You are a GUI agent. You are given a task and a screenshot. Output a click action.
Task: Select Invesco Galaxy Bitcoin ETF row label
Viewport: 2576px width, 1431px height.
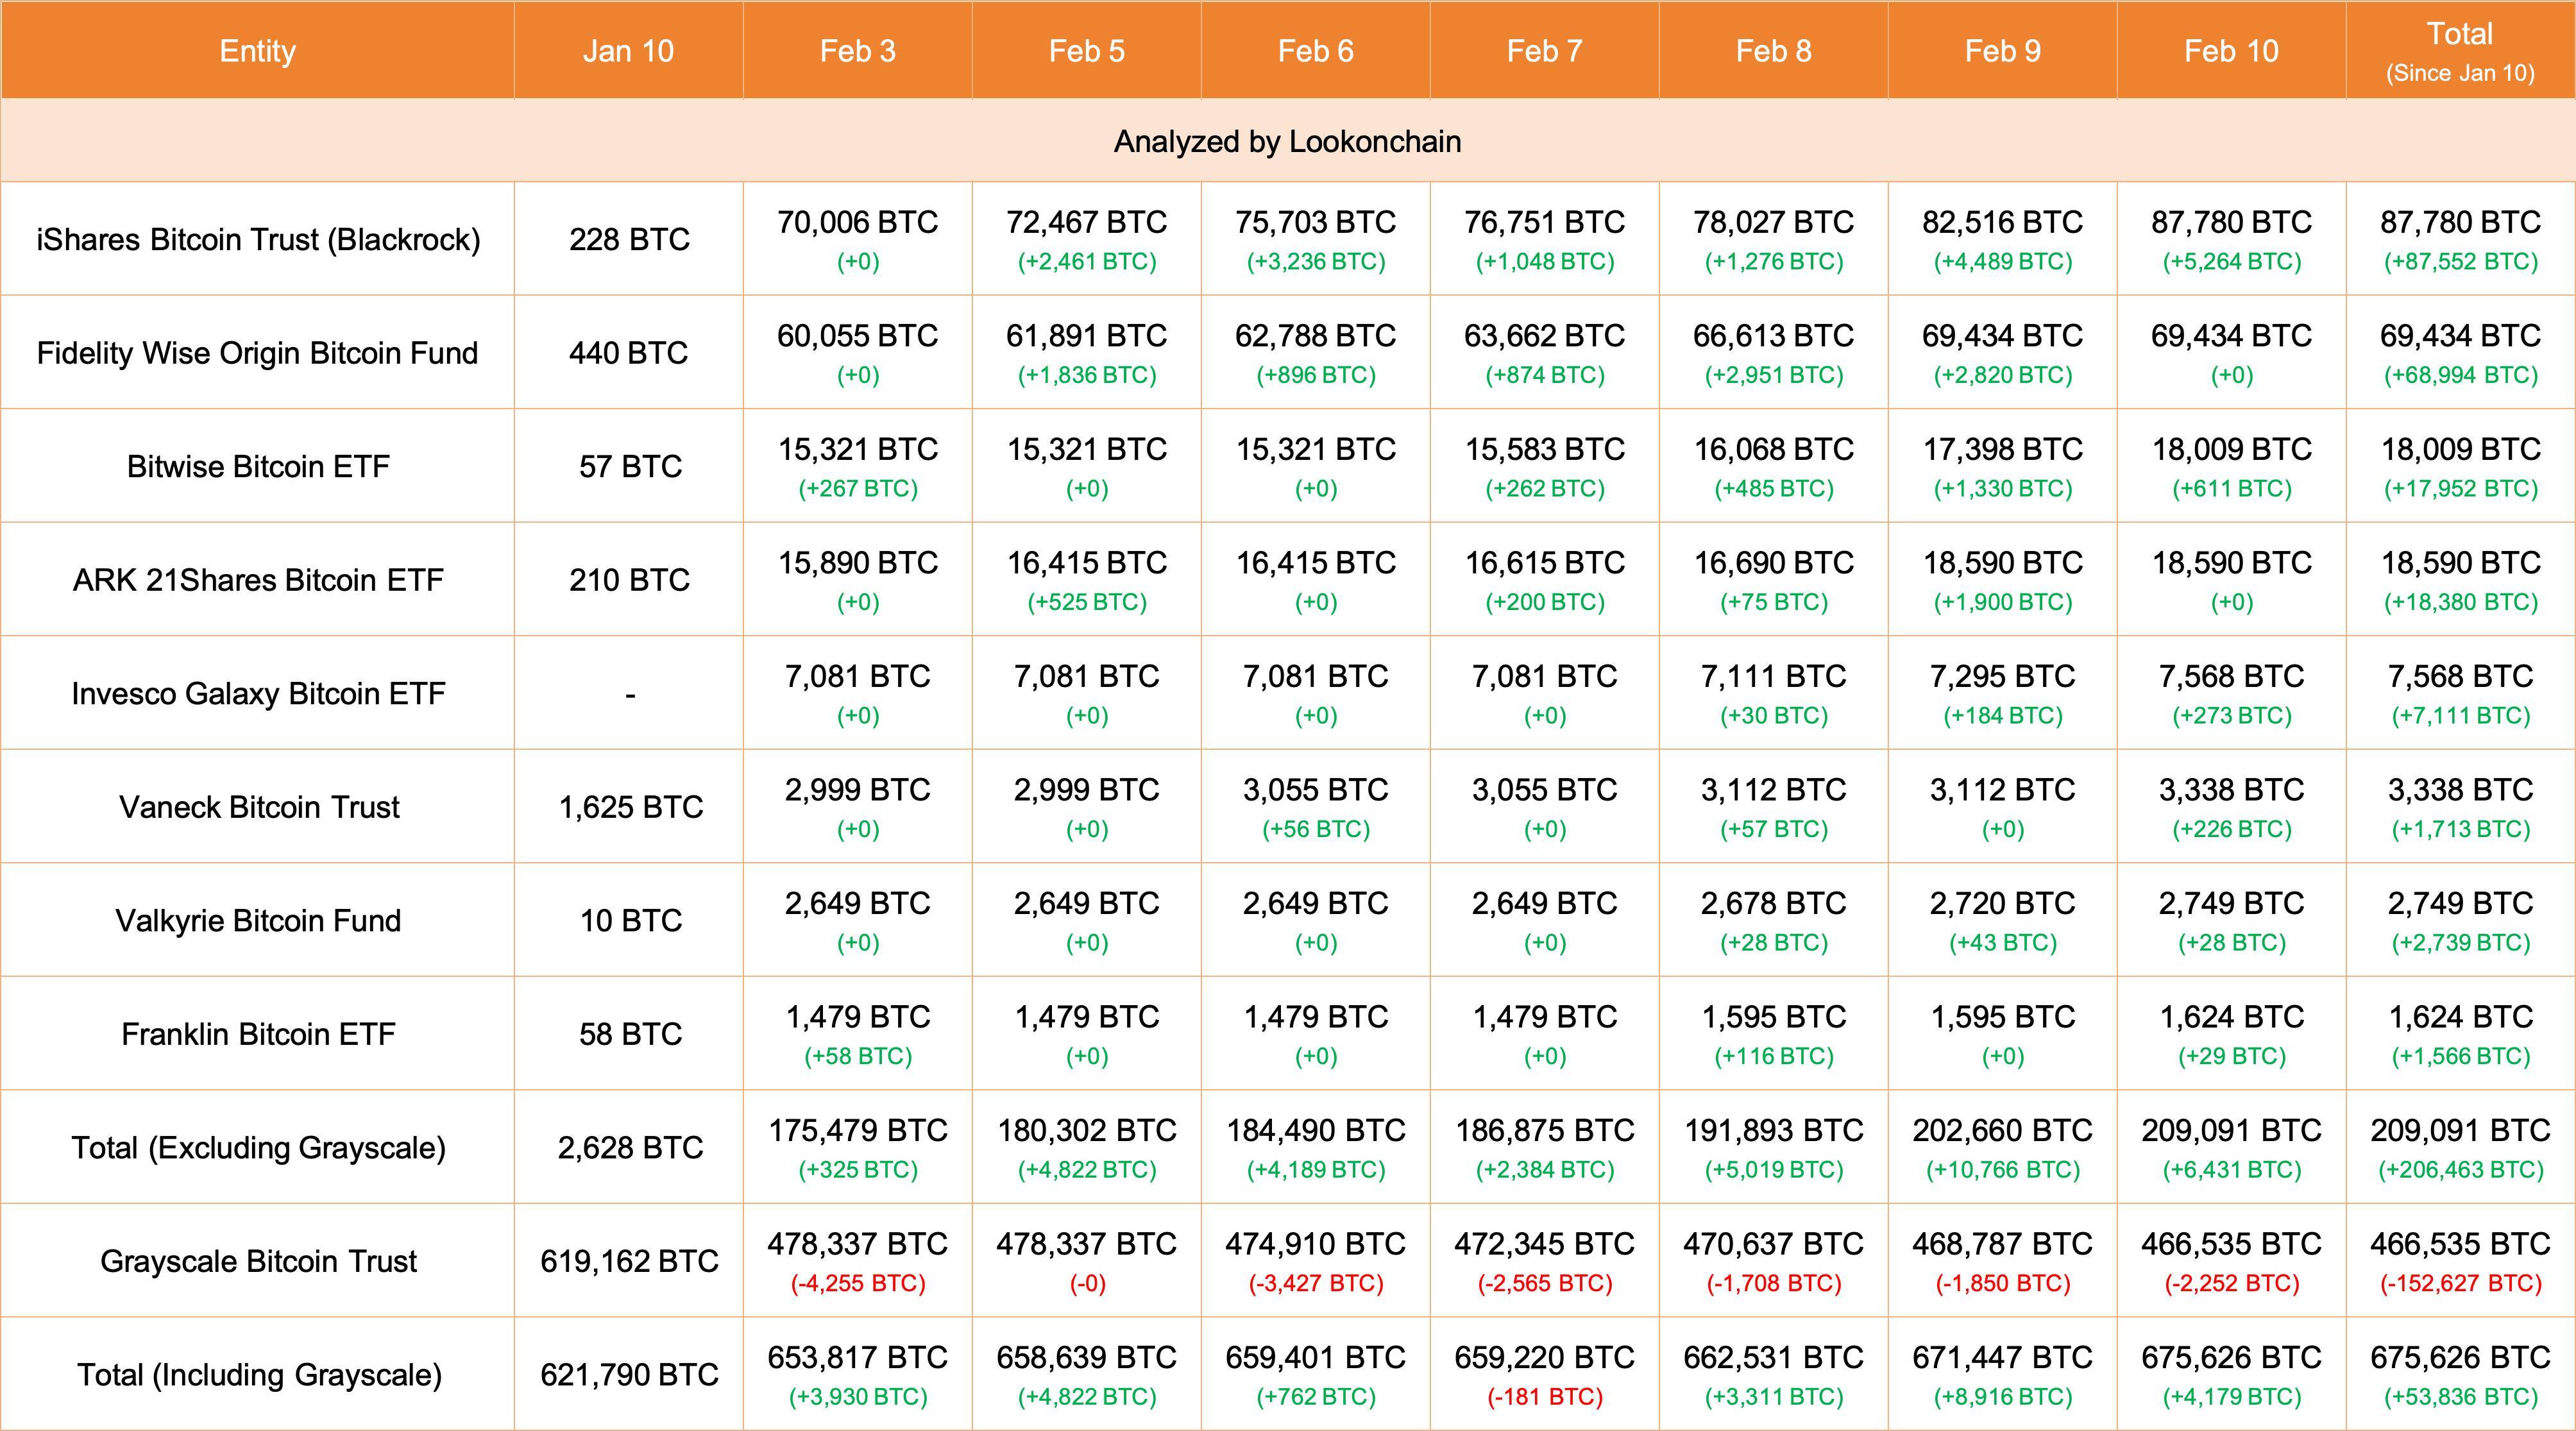(258, 694)
